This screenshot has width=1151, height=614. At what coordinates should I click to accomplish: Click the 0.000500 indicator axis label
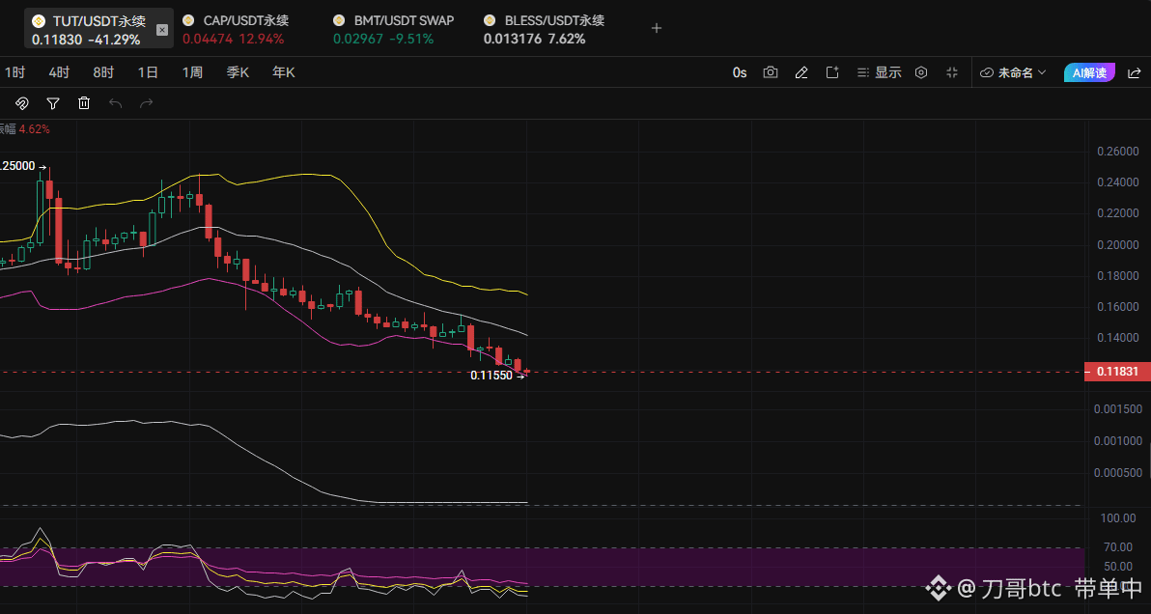point(1118,472)
